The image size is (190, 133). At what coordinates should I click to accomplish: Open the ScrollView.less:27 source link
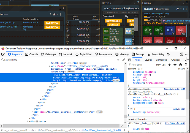pyautogui.click(x=174, y=89)
